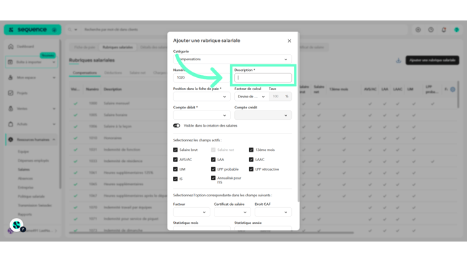467x262 pixels.
Task: Uncheck the LPP rétroactive checkbox
Action: click(x=251, y=169)
